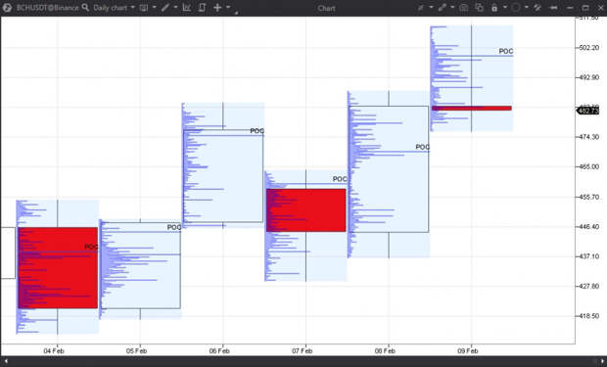Click the POC label on 09 Feb profile
Viewport: 607px width, 367px height.
505,51
